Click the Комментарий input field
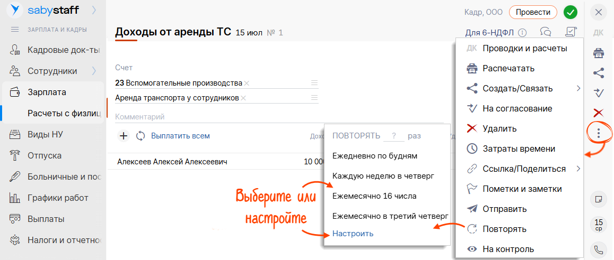614x260 pixels. coord(279,117)
